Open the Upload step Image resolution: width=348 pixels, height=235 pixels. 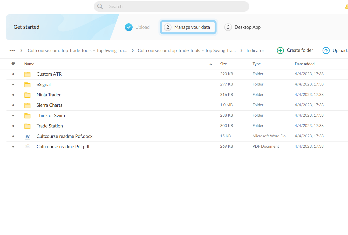point(142,27)
